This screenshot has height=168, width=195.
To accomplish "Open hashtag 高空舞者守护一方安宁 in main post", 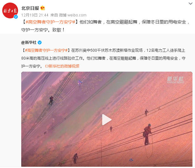I will [x=50, y=22].
